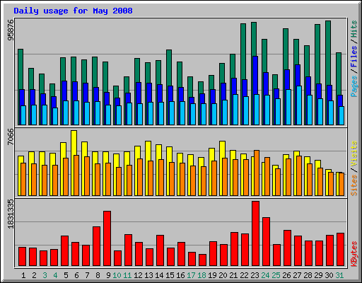Click day label 16 on x-axis
The height and width of the screenshot is (283, 362).
pyautogui.click(x=180, y=275)
